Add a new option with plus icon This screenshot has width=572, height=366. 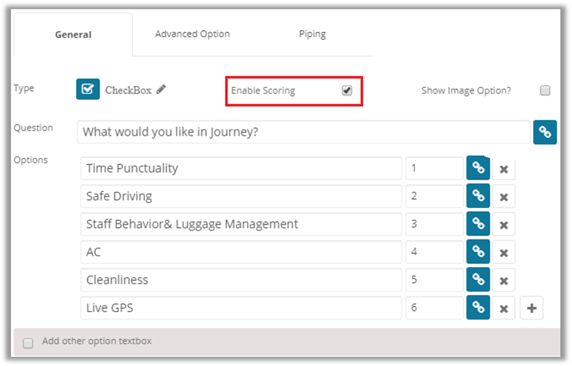532,308
